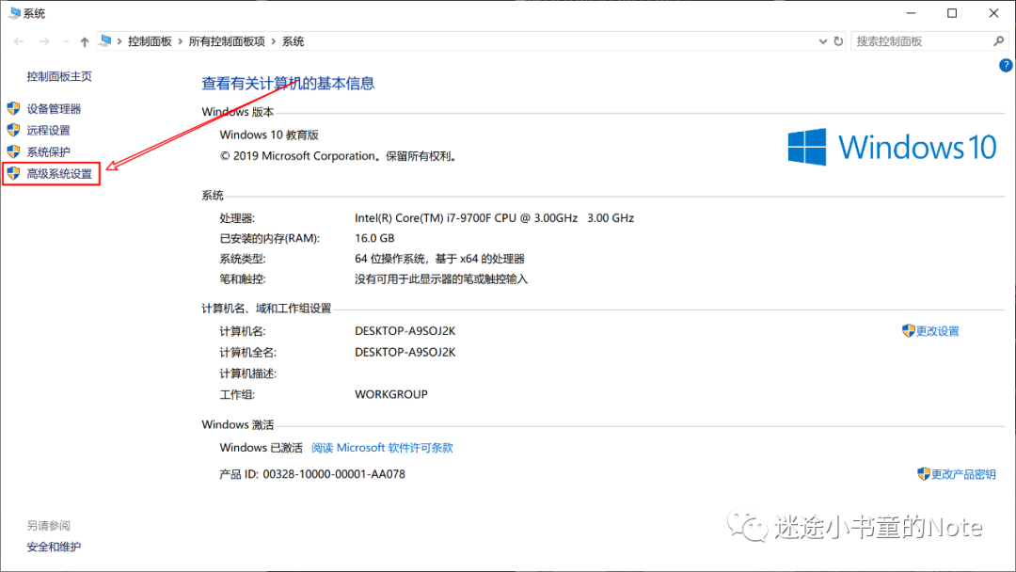Select the 16.0 GB RAM value
Image resolution: width=1016 pixels, height=572 pixels.
(374, 238)
